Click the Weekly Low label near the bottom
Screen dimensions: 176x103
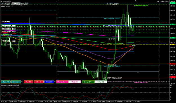coord(141,82)
